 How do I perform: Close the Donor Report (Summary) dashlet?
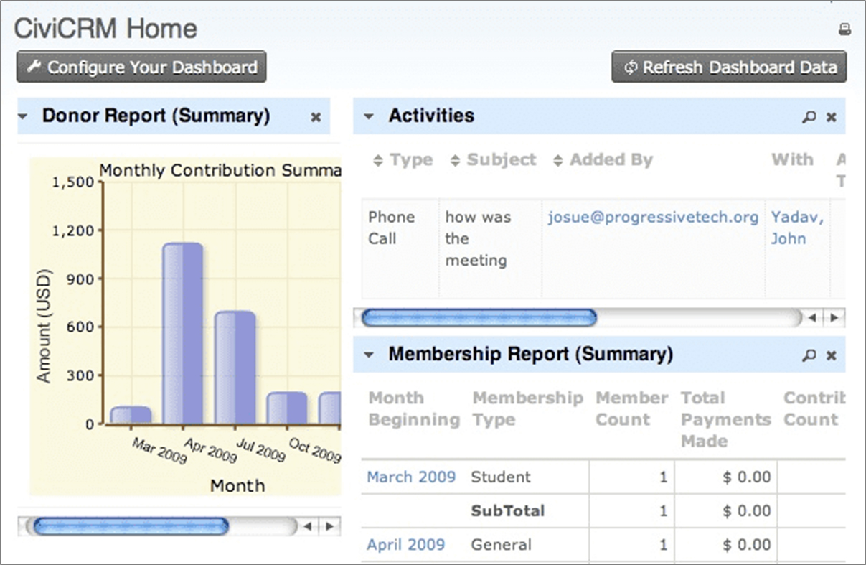click(x=316, y=117)
